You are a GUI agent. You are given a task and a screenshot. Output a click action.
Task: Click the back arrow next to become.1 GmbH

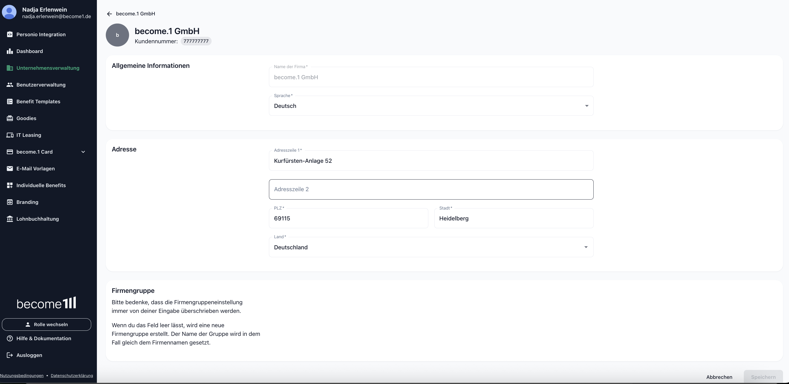click(x=109, y=14)
